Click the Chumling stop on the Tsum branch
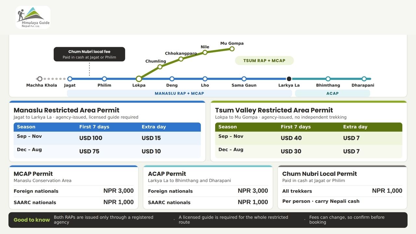 160,67
